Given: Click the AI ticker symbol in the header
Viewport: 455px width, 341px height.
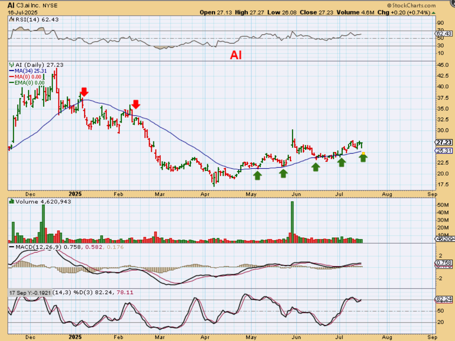Looking at the screenshot, I should [x=11, y=5].
